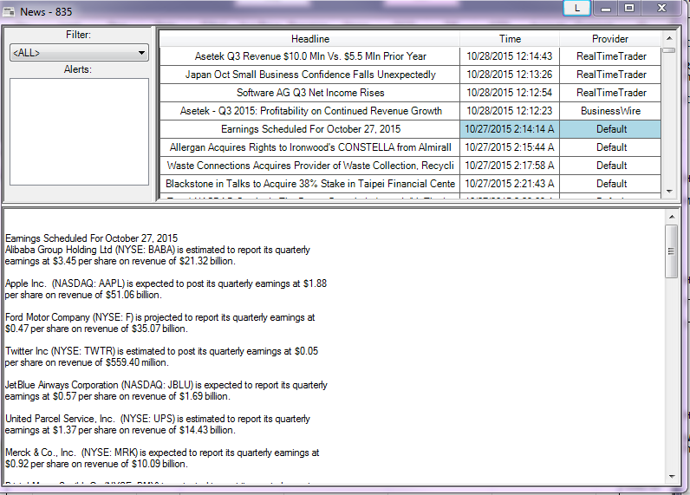The height and width of the screenshot is (495, 690).
Task: Click Default provider in Waste Connections row
Action: click(x=610, y=166)
